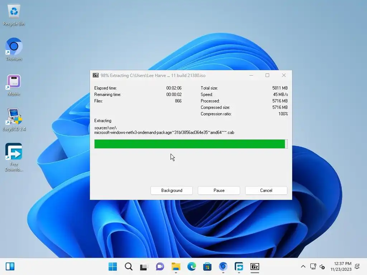Open Microsoft Store from the taskbar
367x275 pixels.
[x=207, y=266]
